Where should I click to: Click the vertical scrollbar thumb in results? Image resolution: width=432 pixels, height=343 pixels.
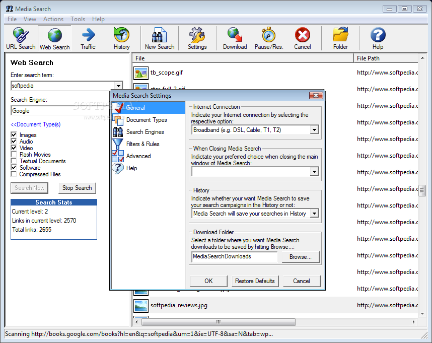(x=422, y=190)
